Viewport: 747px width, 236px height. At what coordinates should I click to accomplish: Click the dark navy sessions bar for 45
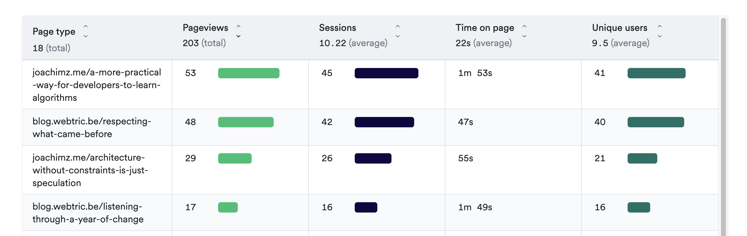386,73
